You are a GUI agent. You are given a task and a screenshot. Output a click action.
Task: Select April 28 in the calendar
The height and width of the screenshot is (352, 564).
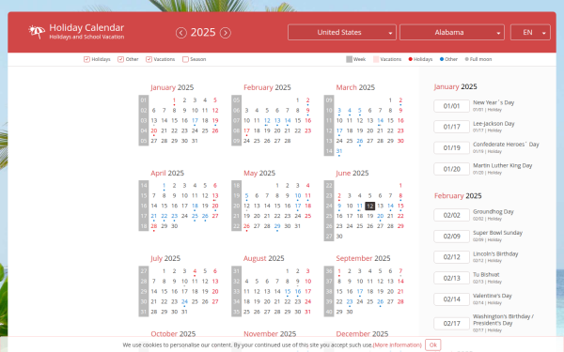click(154, 226)
